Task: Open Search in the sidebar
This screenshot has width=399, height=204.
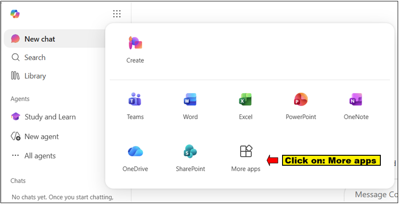Action: pyautogui.click(x=29, y=57)
